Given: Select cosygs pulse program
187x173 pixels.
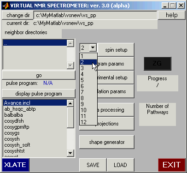Looking at the screenshot, I should (x=35, y=133).
